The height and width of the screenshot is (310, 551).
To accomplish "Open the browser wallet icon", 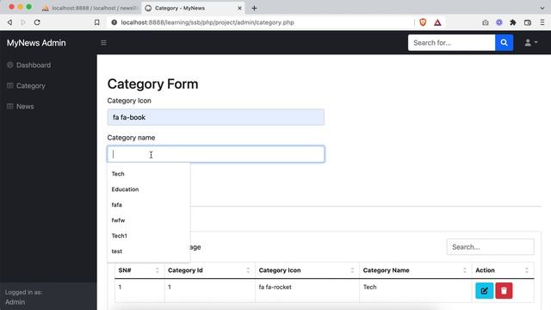I will click(x=528, y=22).
